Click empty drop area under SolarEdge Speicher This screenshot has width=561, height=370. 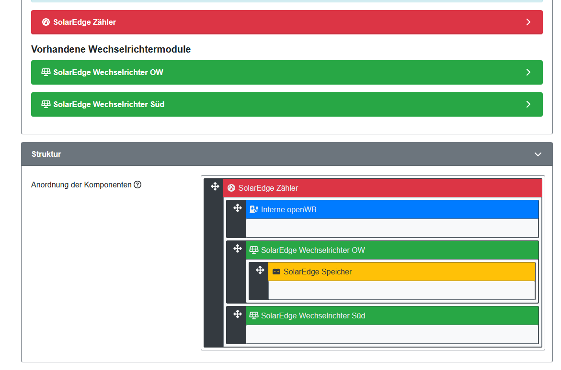coord(402,290)
